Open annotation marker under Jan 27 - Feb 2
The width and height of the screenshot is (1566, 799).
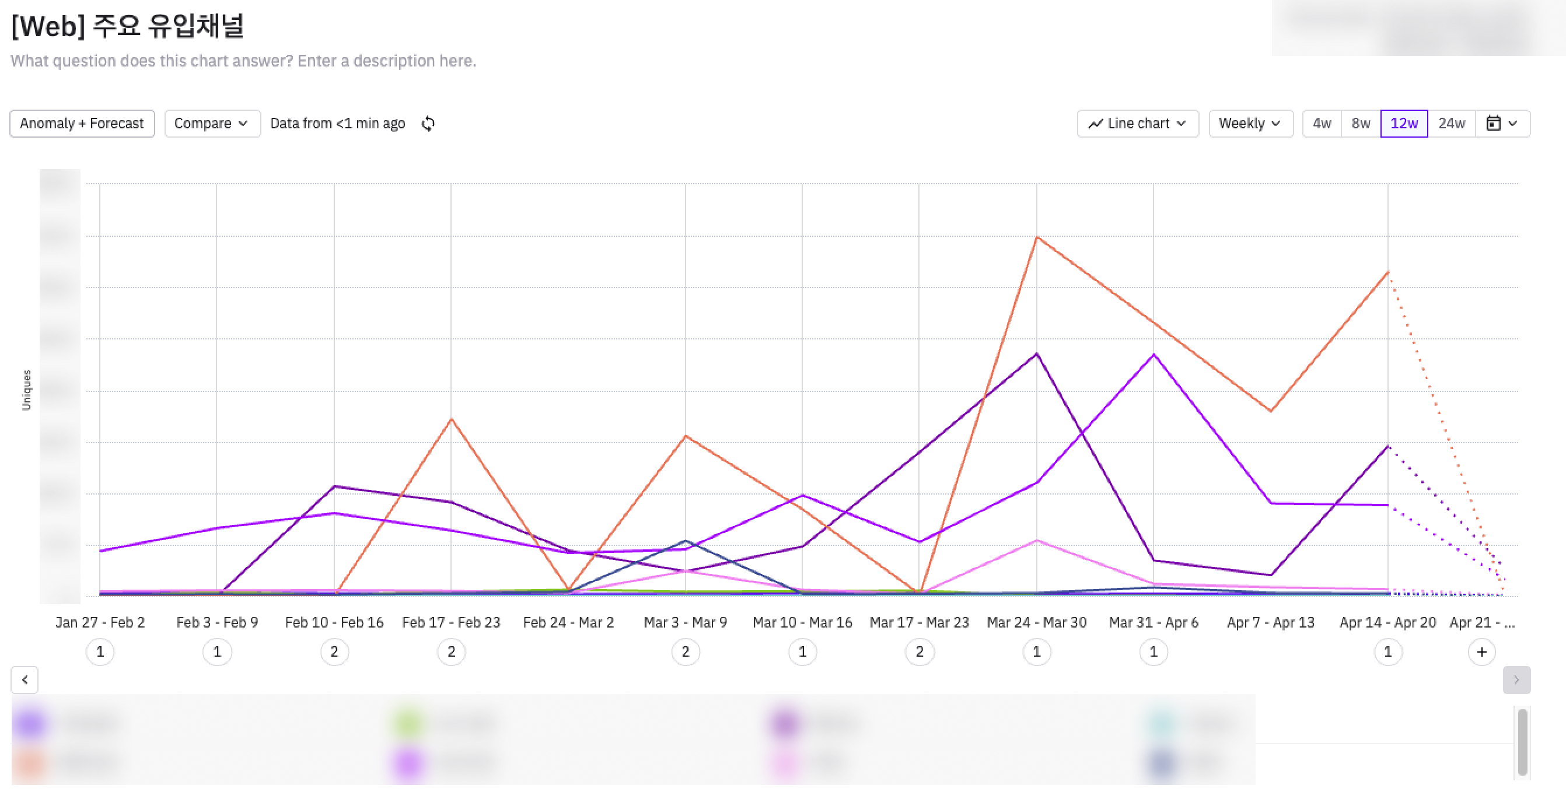point(100,652)
